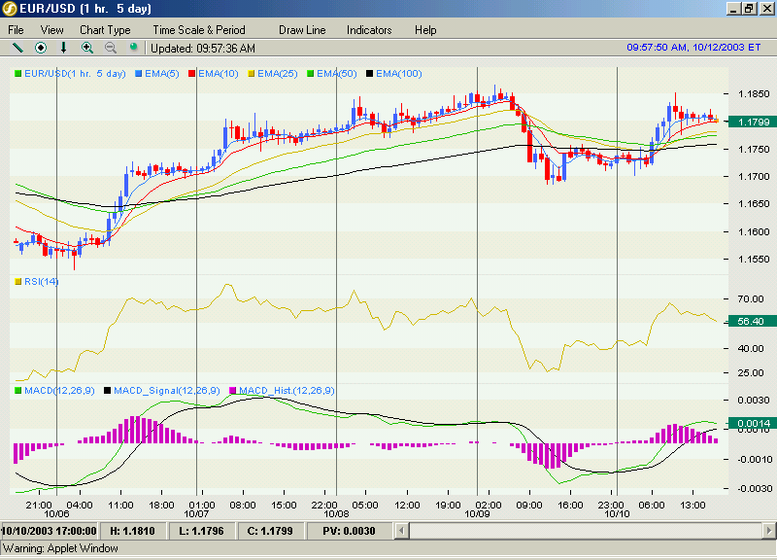Open the File menu
777x560 pixels.
click(16, 30)
